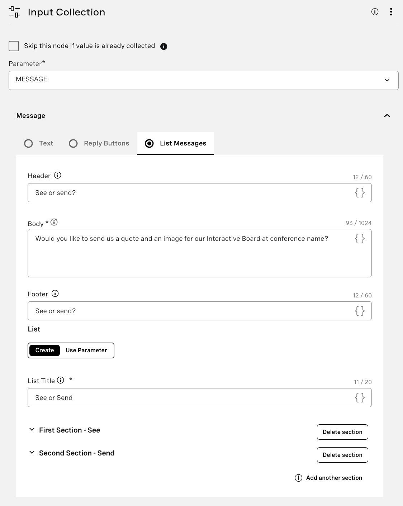403x506 pixels.
Task: Switch list mode to Use Parameter
Action: click(86, 350)
